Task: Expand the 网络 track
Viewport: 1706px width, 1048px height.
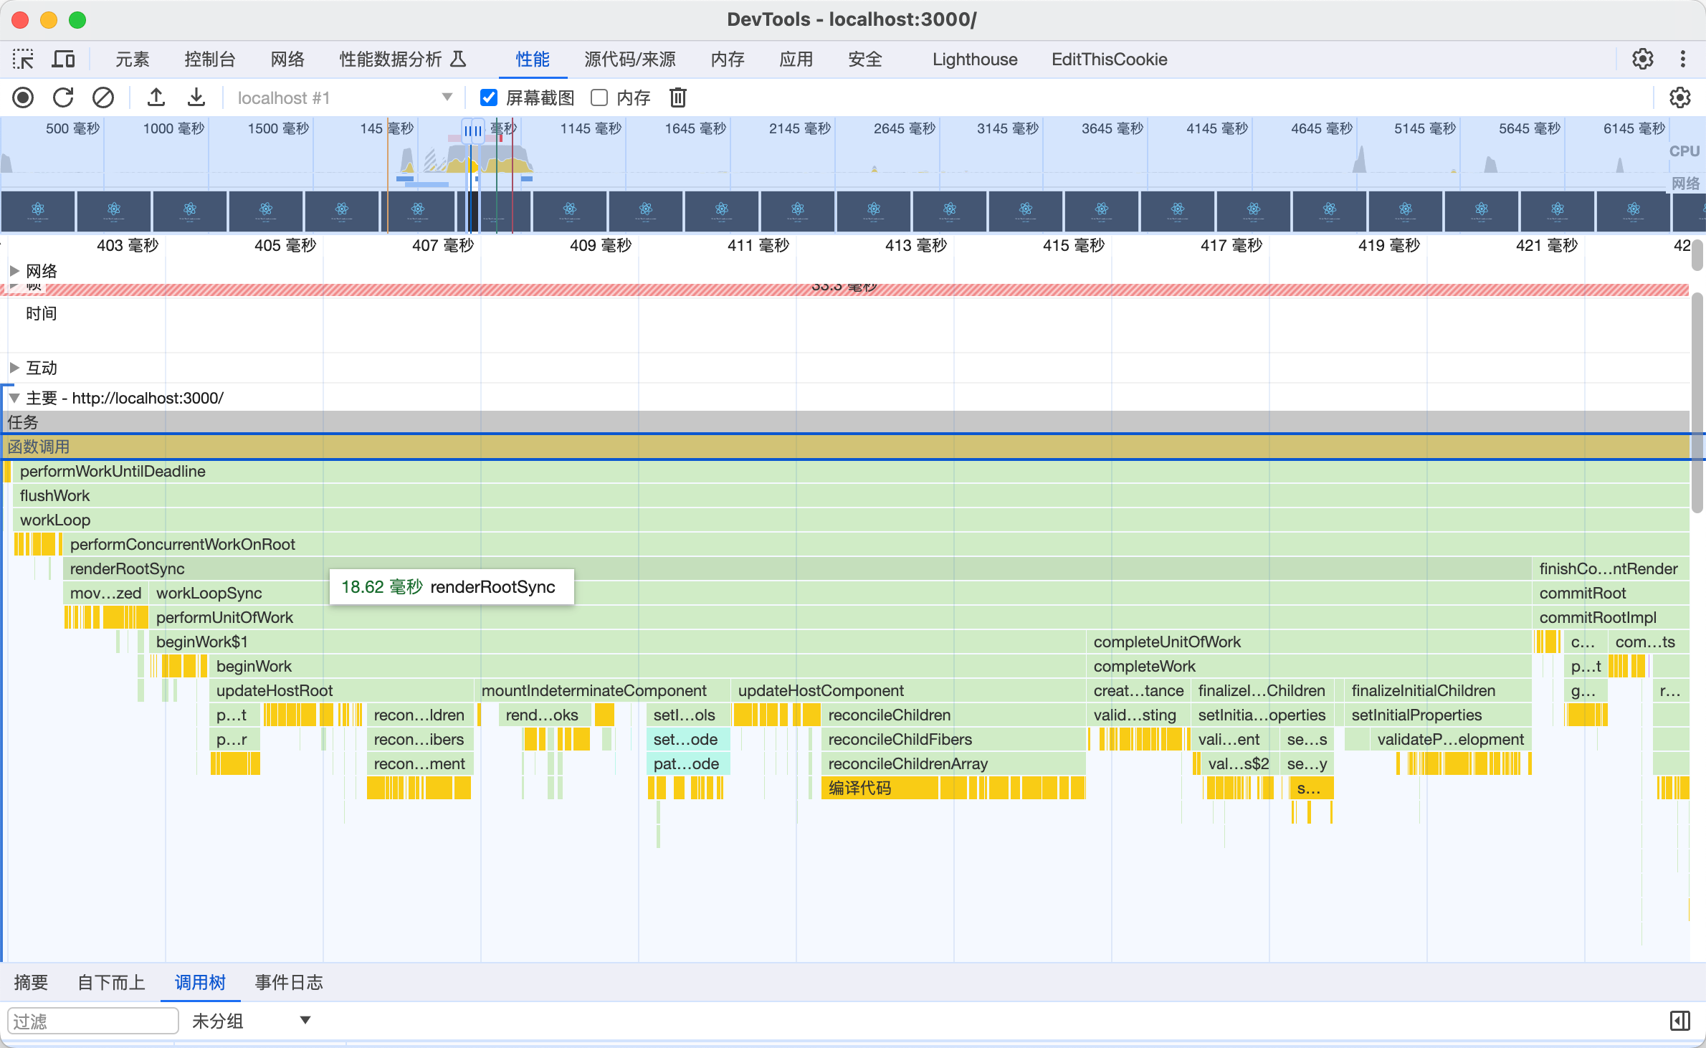Action: pos(14,271)
